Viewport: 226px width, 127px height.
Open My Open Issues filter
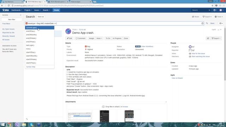pyautogui.click(x=8, y=29)
